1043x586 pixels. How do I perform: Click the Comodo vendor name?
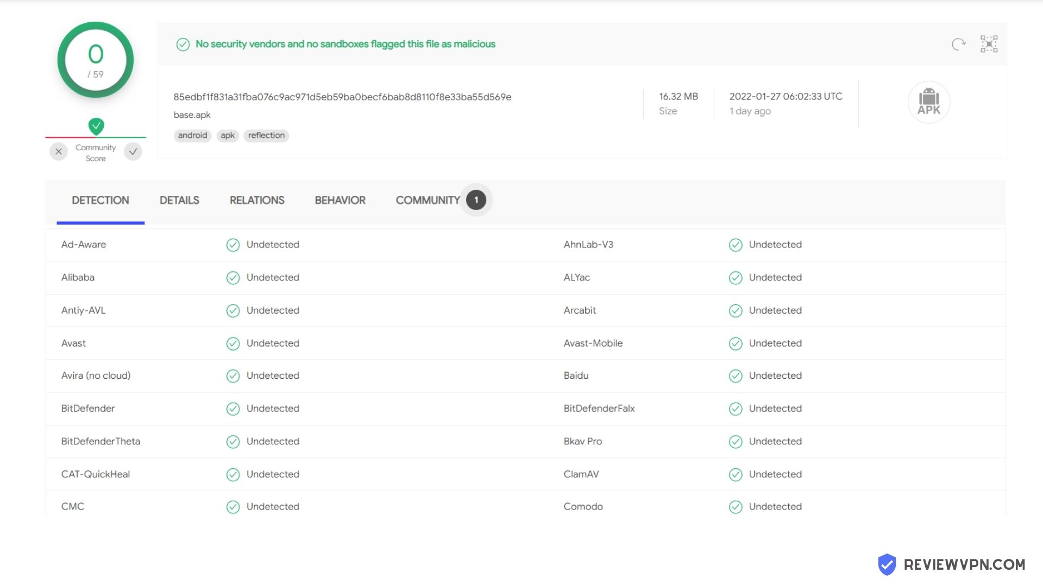[x=583, y=506]
